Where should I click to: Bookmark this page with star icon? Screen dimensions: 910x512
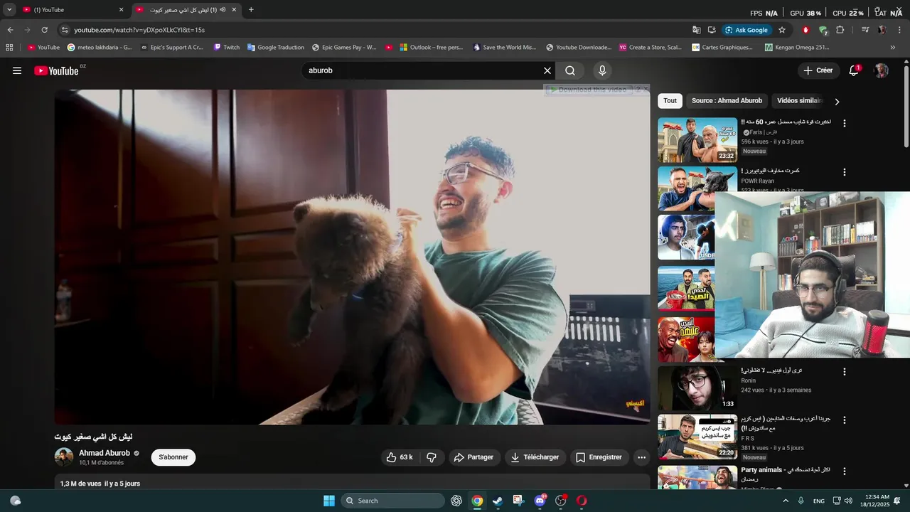(782, 30)
